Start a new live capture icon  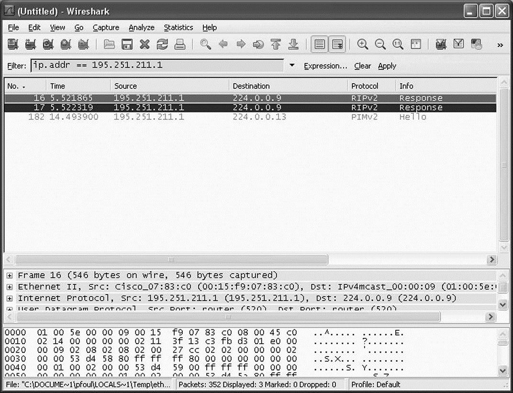tap(48, 44)
